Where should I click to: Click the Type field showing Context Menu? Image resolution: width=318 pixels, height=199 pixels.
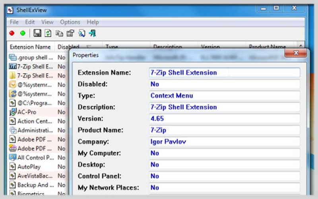pyautogui.click(x=225, y=96)
